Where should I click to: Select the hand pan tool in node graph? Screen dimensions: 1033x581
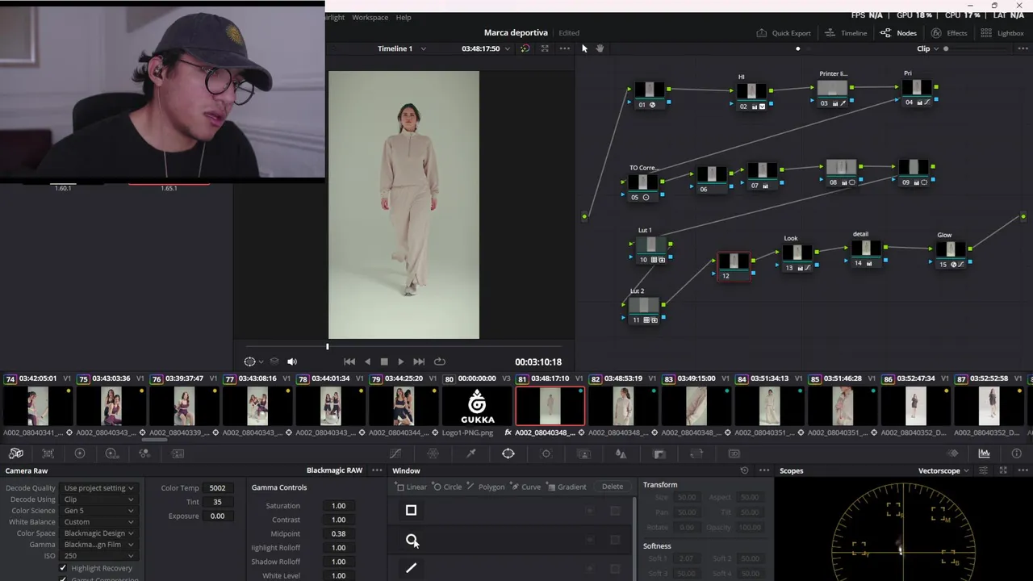tap(600, 48)
